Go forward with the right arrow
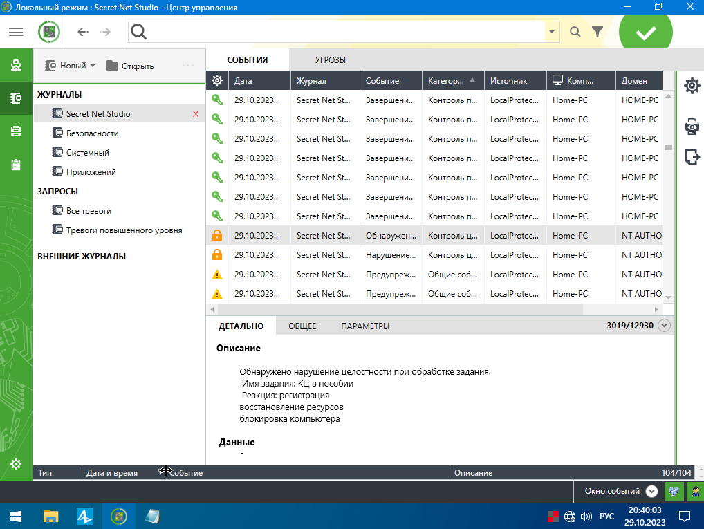Viewport: 704px width, 529px height. [x=105, y=32]
